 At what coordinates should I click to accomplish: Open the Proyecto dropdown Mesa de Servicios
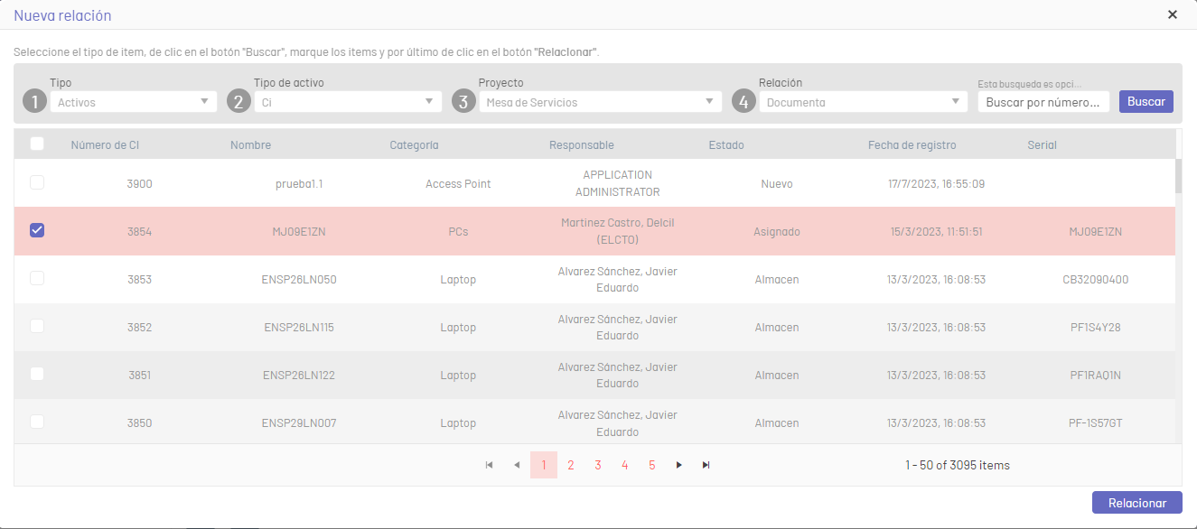pos(600,102)
